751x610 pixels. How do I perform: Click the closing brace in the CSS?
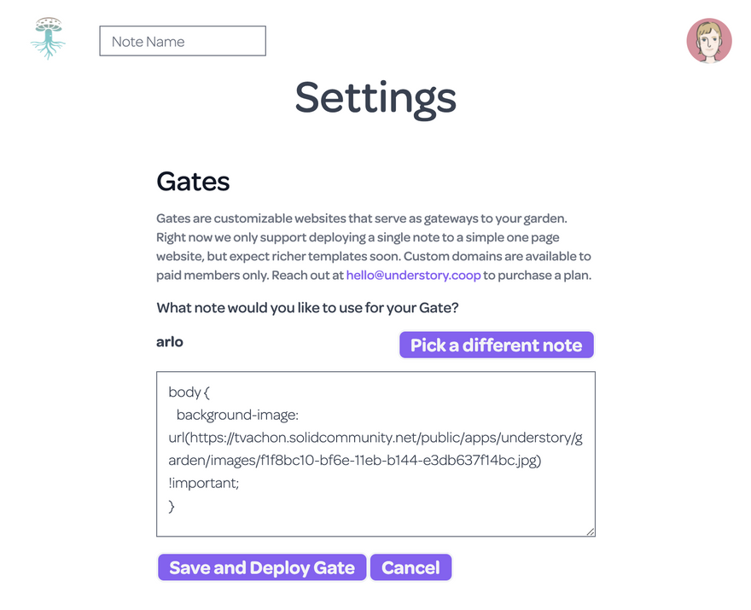172,506
